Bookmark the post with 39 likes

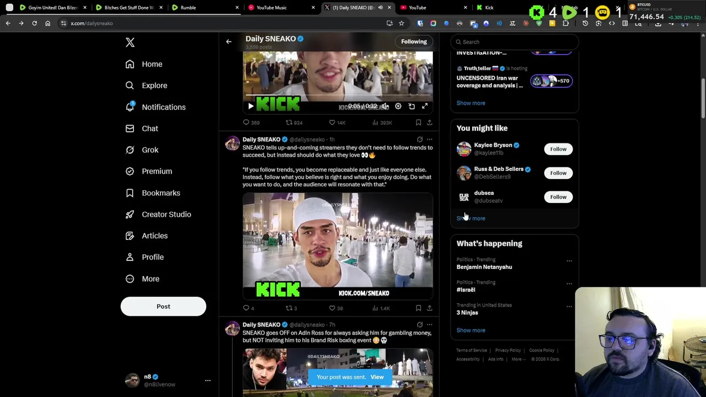[x=418, y=308]
